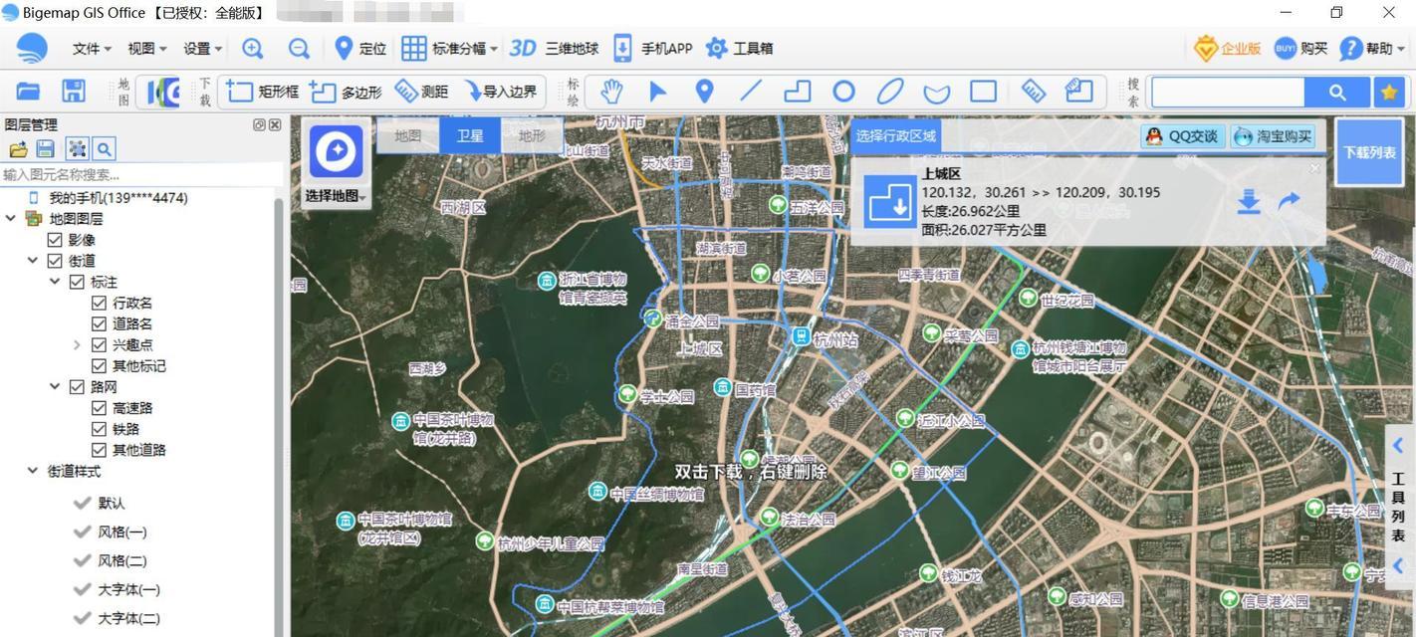Screen dimensions: 1416x637
Task: Click the 购买 buy button
Action: [1300, 48]
